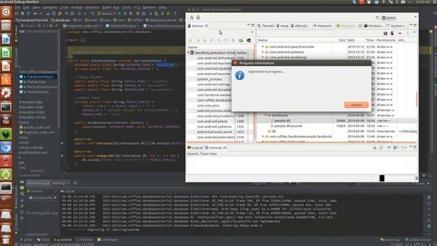Screen dimensions: 437x246
Task: Select the people.db-journal file
Action: point(288,126)
